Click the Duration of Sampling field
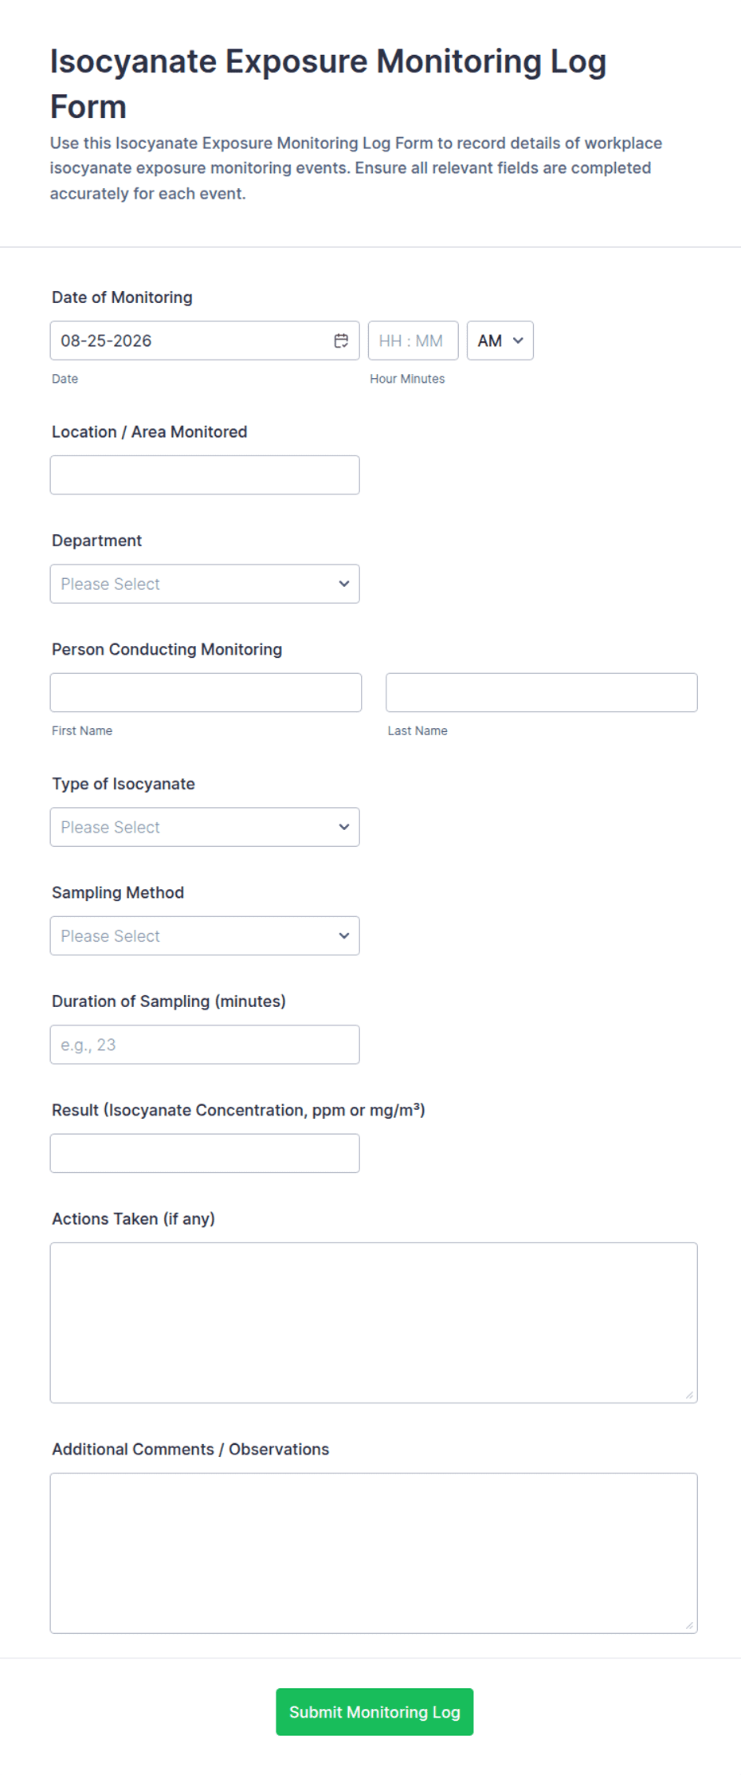 [205, 1045]
